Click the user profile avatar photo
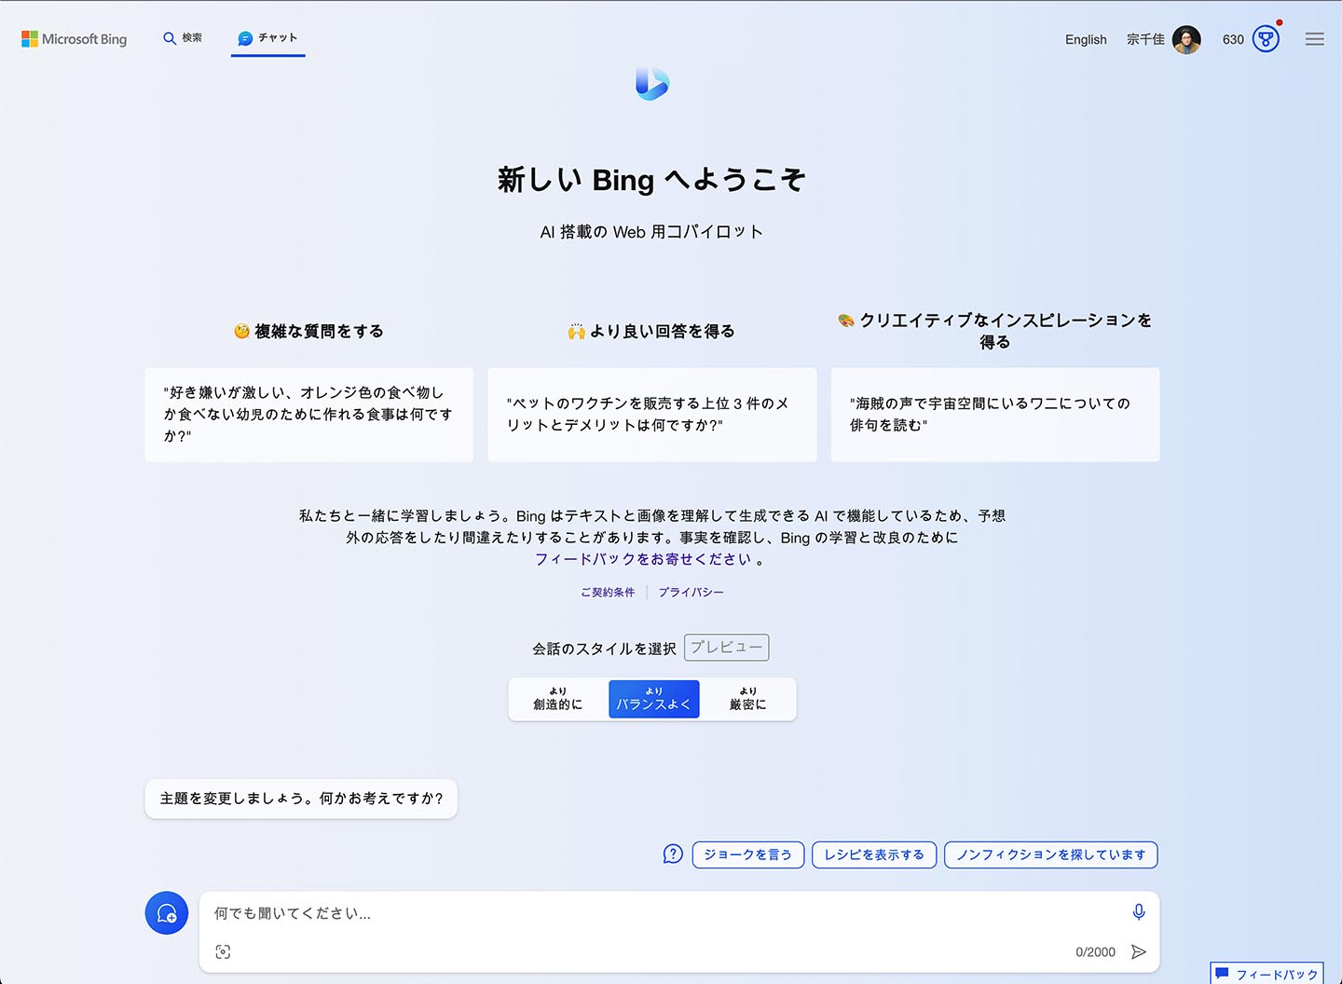Viewport: 1342px width, 984px height. [1186, 39]
